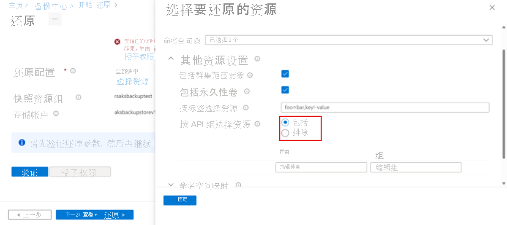
Task: Click info icon next to 命名空间映射
Action: (x=238, y=185)
